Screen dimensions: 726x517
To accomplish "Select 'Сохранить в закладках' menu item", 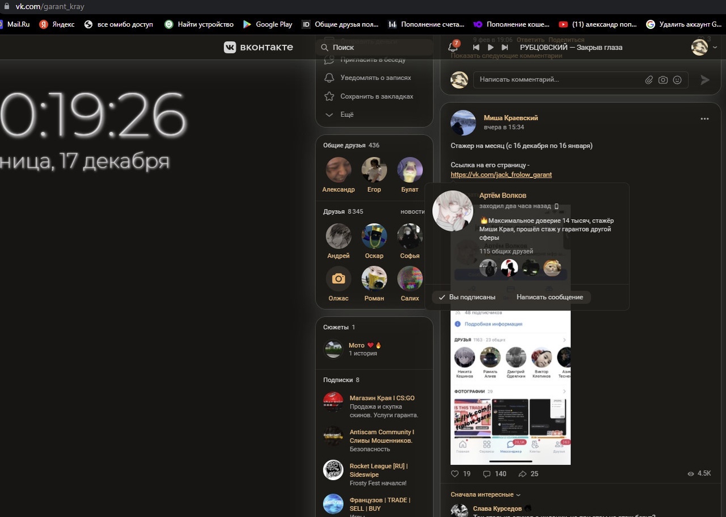I will click(376, 96).
